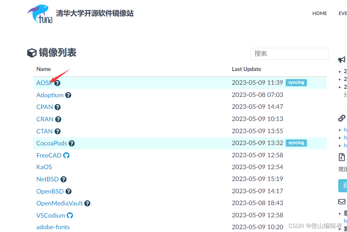Open the CRAN mirror link
Screen dimensions: 347x232
(x=45, y=119)
